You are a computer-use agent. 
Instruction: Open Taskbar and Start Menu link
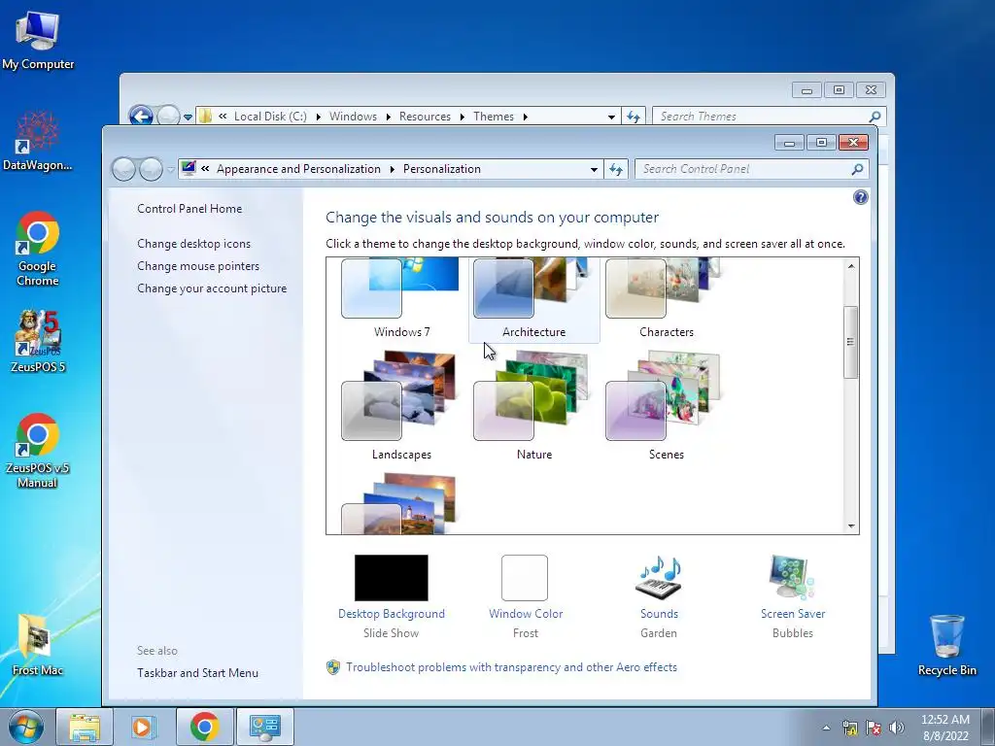[x=197, y=673]
